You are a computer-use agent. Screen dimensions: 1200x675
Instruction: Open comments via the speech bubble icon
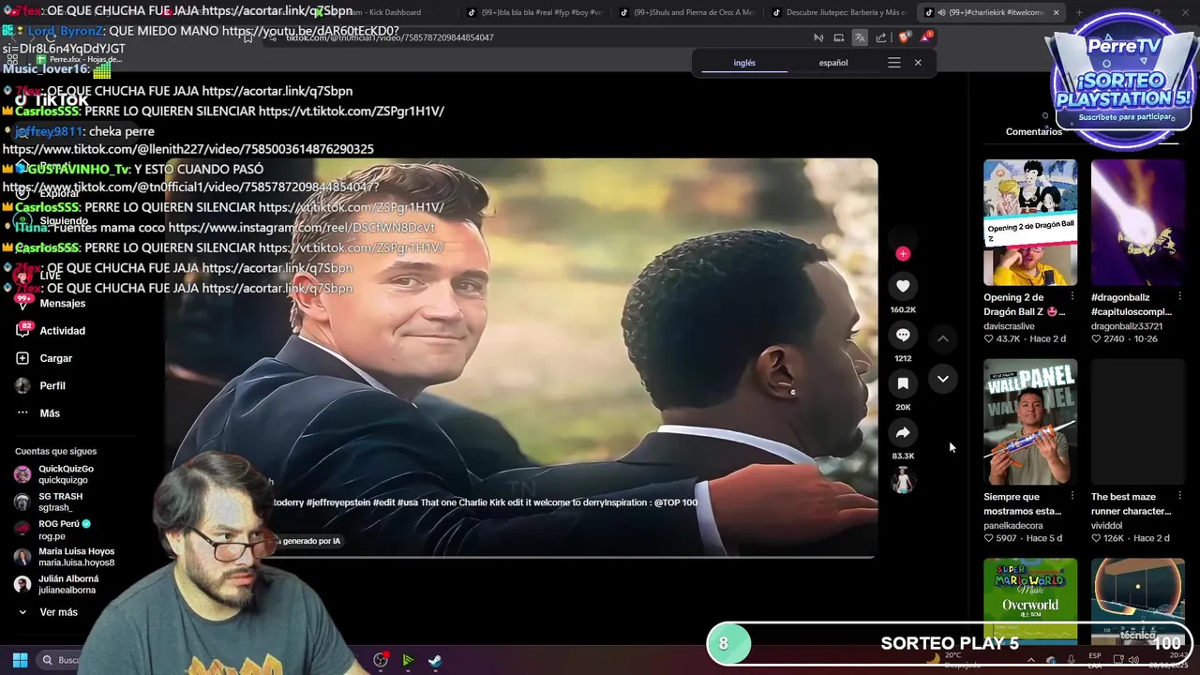point(903,335)
